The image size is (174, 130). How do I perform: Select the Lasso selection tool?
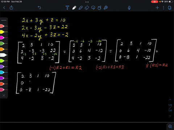(x=93, y=8)
